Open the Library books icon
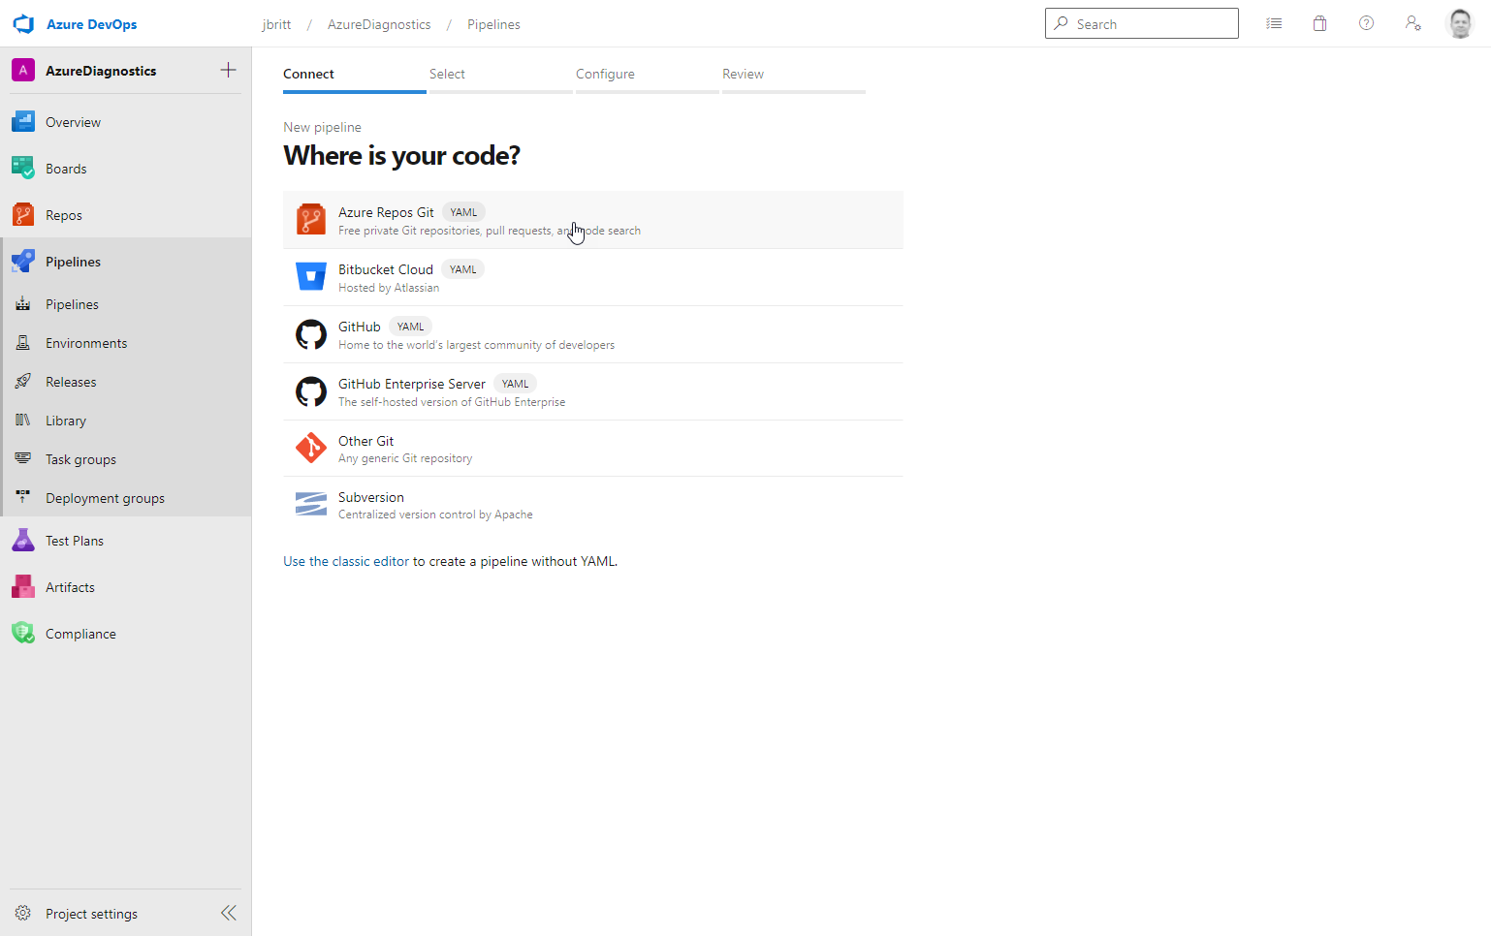This screenshot has width=1491, height=936. (x=23, y=421)
